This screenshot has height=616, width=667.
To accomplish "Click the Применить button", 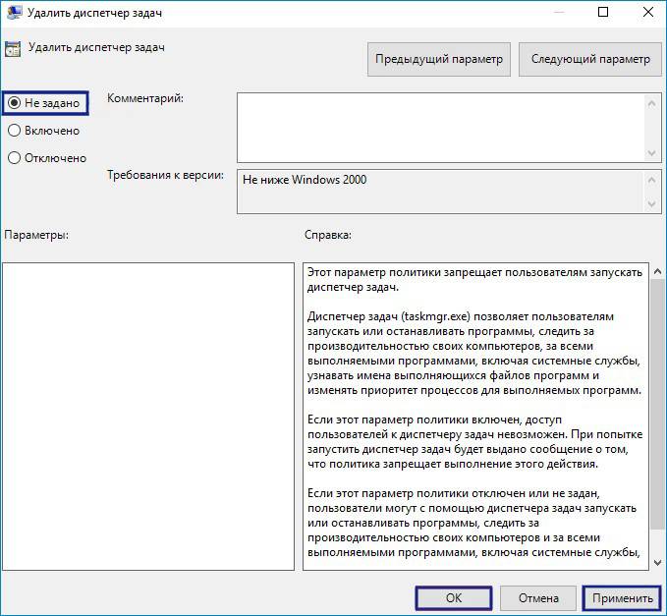I will [x=622, y=598].
